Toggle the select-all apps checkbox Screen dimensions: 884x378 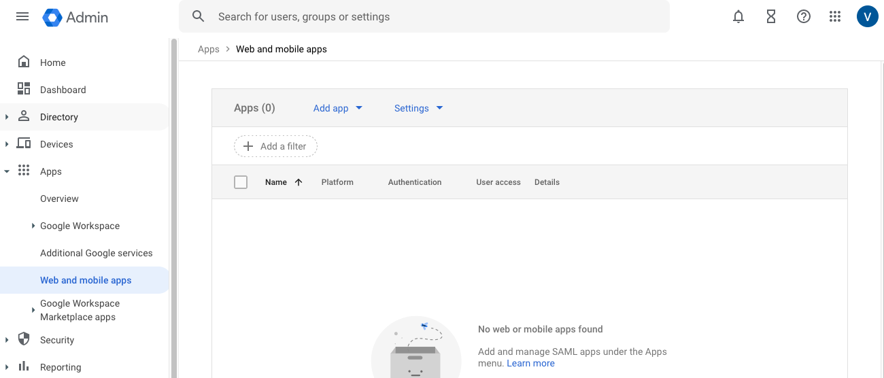tap(241, 182)
